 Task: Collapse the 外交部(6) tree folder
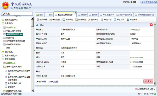[x=3, y=23]
